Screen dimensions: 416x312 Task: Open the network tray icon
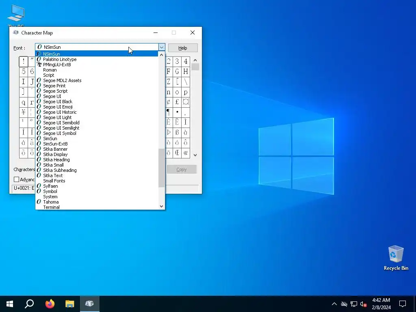pos(354,304)
